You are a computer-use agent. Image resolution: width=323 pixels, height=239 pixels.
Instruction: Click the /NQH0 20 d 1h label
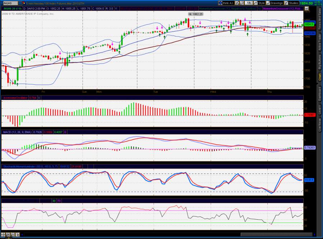point(13,9)
